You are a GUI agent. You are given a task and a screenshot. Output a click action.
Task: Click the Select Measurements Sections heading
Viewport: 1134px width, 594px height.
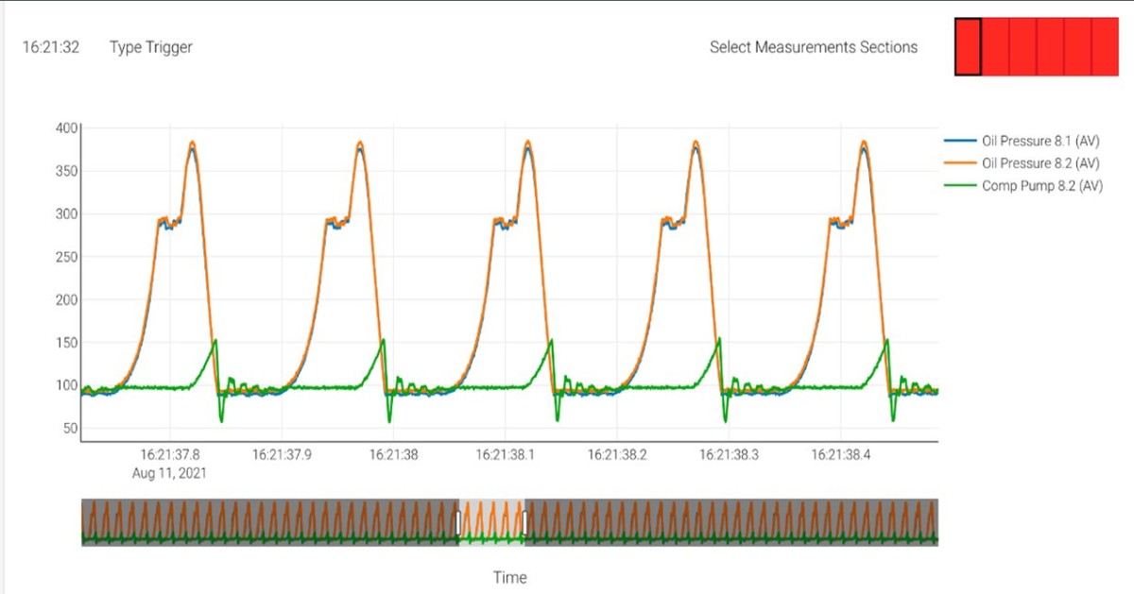click(815, 46)
